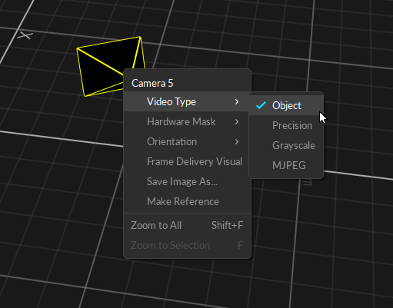Open the Video Type menu entry

pyautogui.click(x=187, y=101)
